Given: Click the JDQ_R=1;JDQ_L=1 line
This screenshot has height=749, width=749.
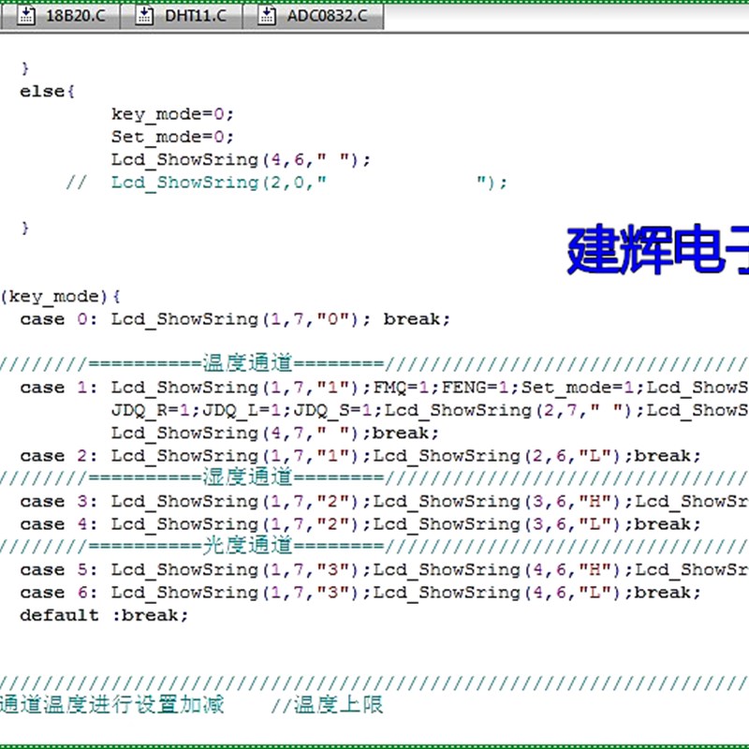Looking at the screenshot, I should coord(430,410).
